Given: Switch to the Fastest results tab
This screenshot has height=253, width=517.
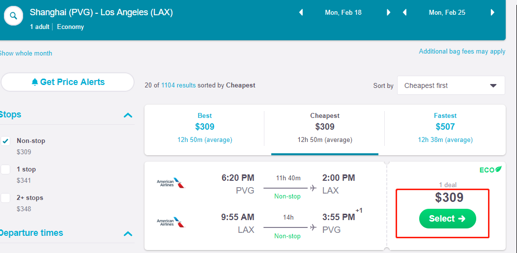Looking at the screenshot, I should (x=445, y=127).
